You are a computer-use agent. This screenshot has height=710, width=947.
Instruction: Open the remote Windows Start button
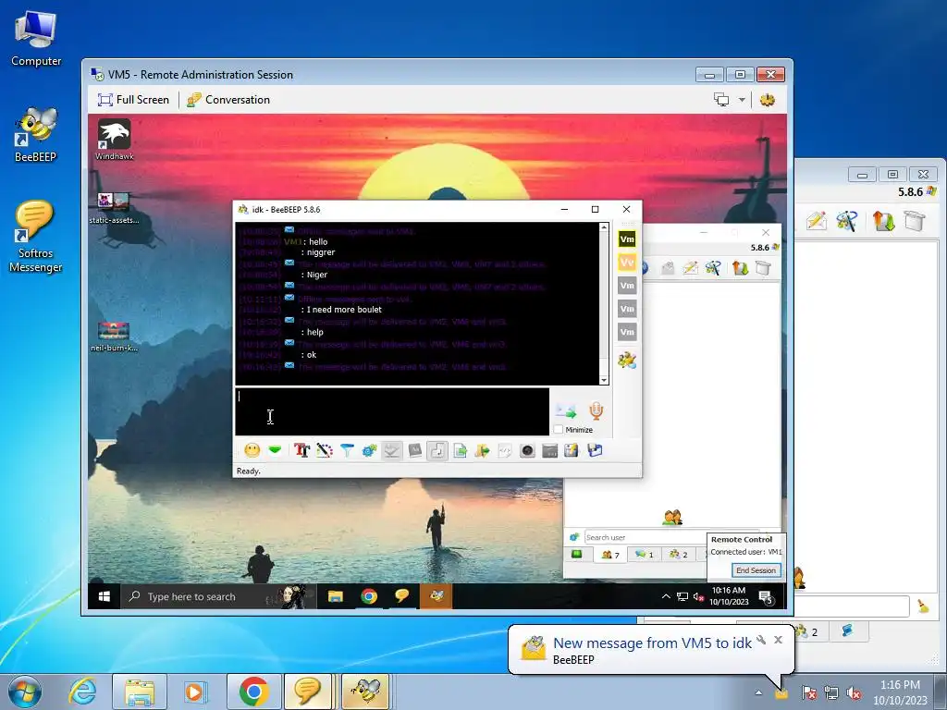click(x=104, y=596)
